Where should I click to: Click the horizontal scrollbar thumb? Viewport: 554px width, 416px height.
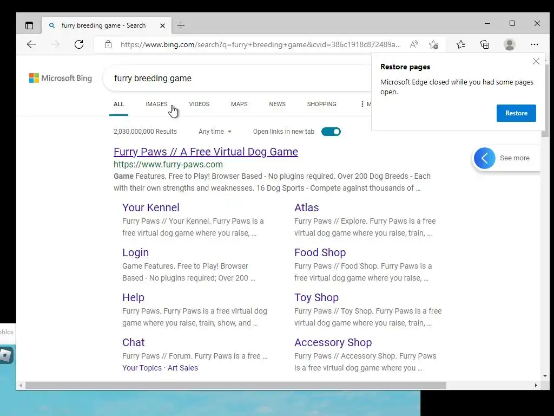tap(236, 385)
